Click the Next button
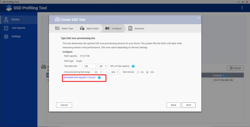This screenshot has height=127, width=250. point(188,105)
